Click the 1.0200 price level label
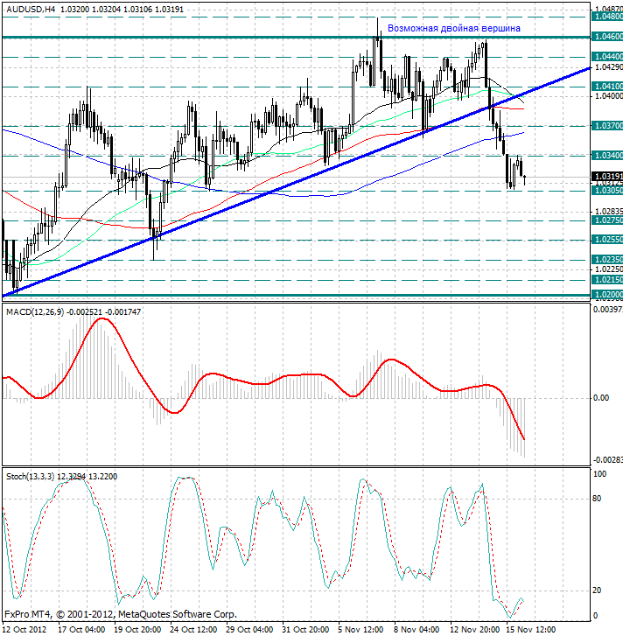The height and width of the screenshot is (636, 623). (x=607, y=295)
